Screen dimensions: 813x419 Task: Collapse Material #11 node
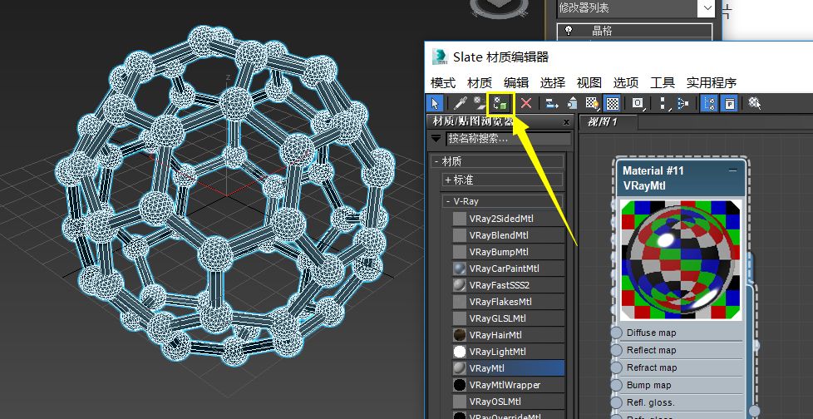pos(732,170)
